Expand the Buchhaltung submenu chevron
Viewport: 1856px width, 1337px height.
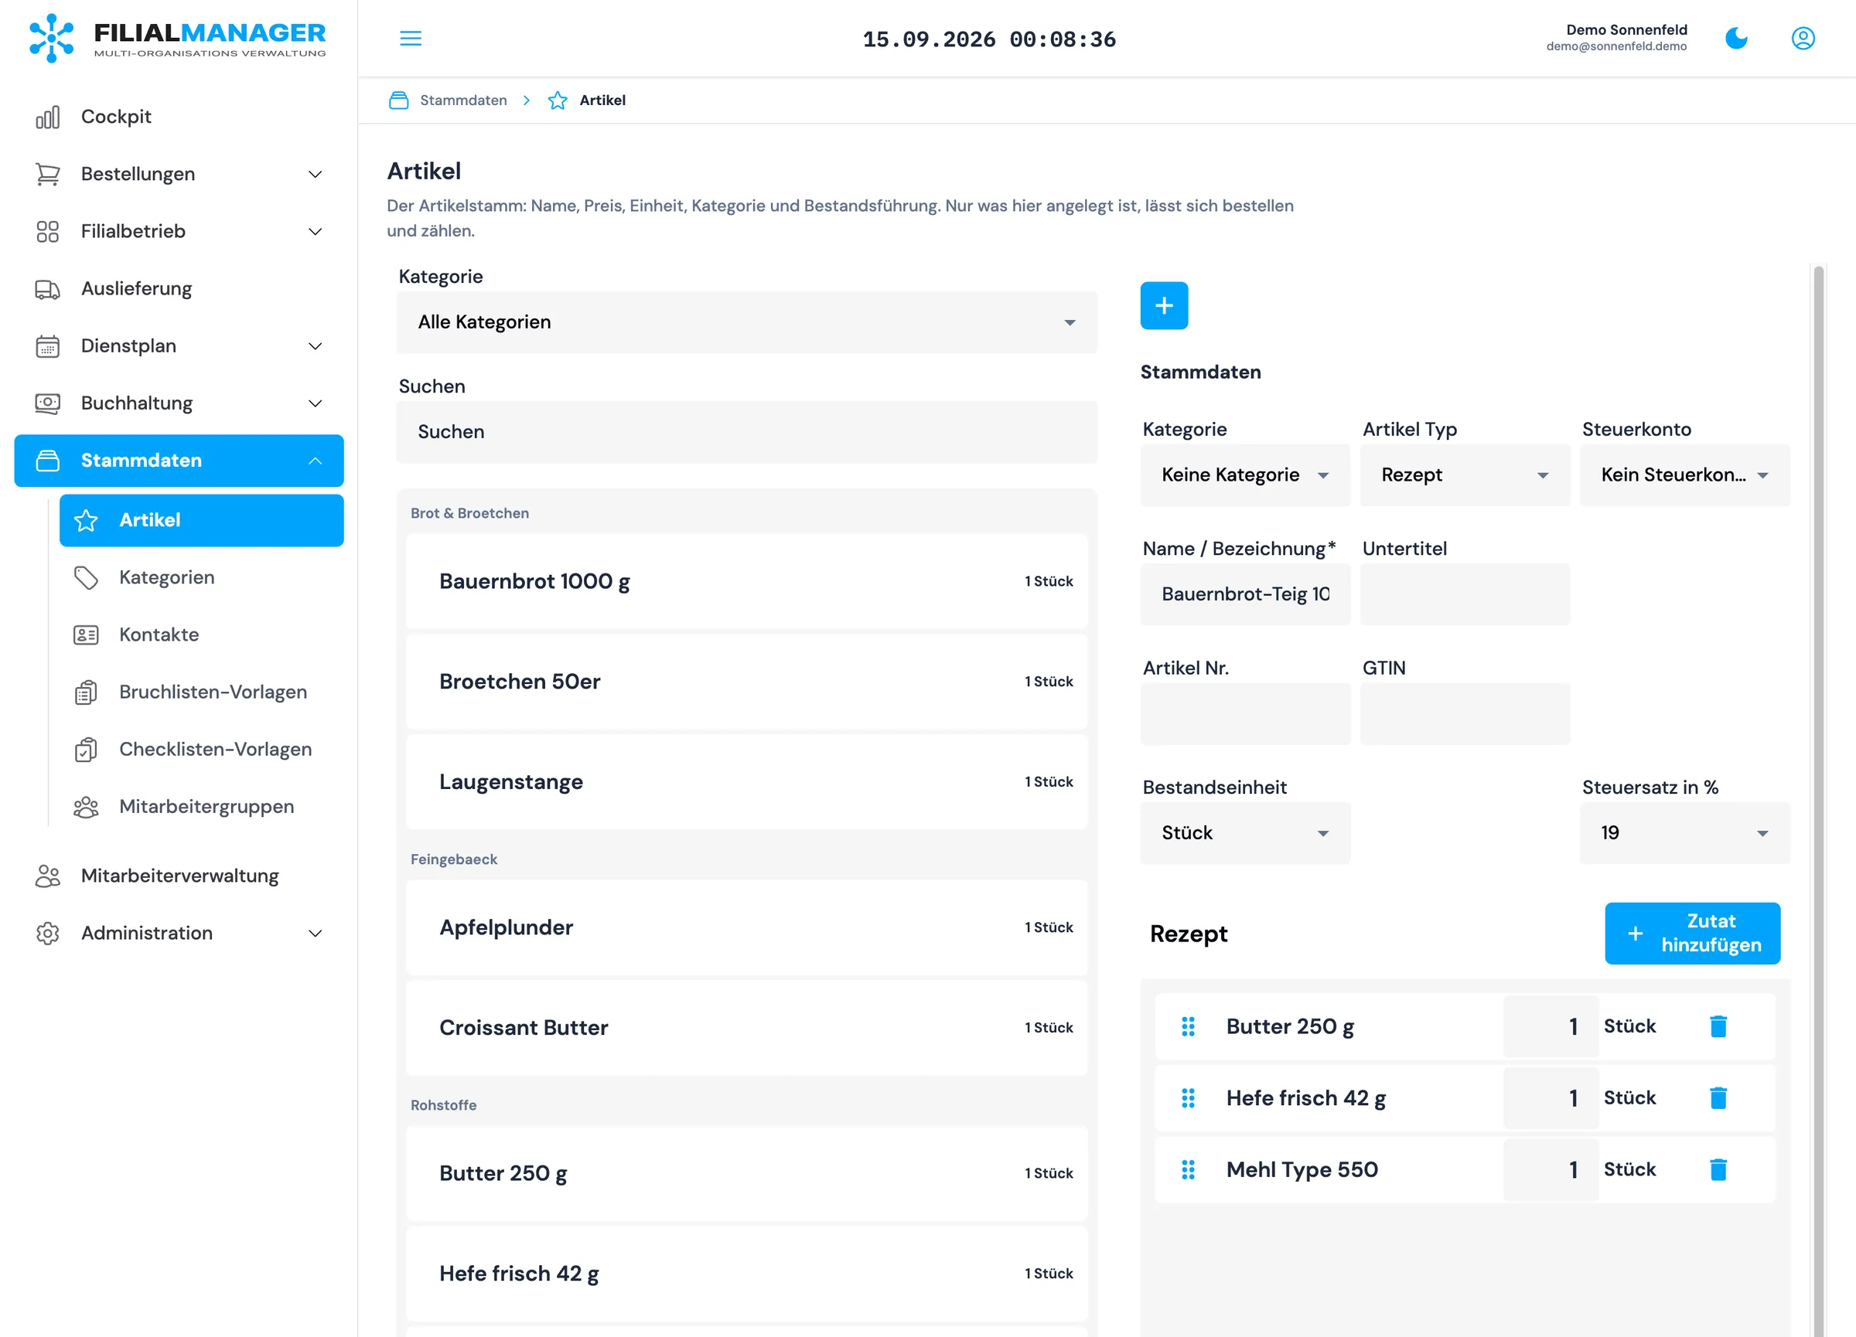[315, 403]
